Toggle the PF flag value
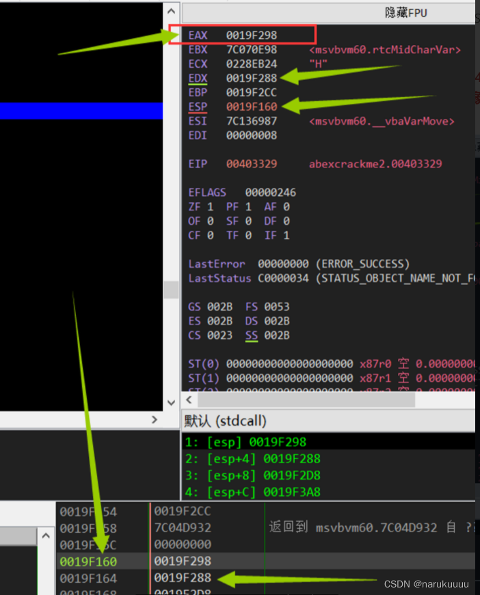Image resolution: width=480 pixels, height=595 pixels. tap(248, 207)
